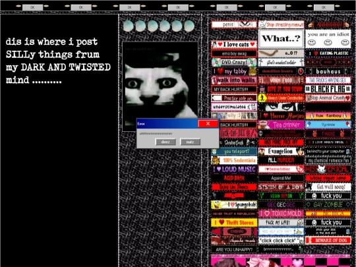The height and width of the screenshot is (267, 356).
Task: Click the 'God's weakest soldier' blinkie
Action: (x=281, y=62)
